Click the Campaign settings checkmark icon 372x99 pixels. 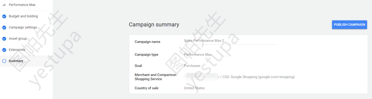(x=4, y=27)
